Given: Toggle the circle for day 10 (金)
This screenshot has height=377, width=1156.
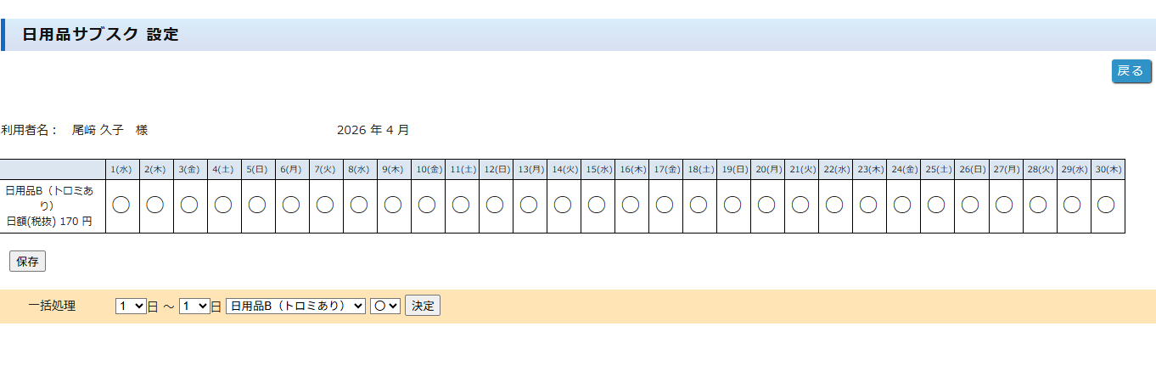Looking at the screenshot, I should 427,205.
